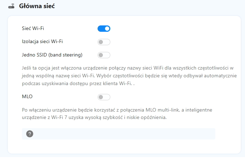Click the MLO label text
Screen dimensions: 245x161
tap(27, 97)
